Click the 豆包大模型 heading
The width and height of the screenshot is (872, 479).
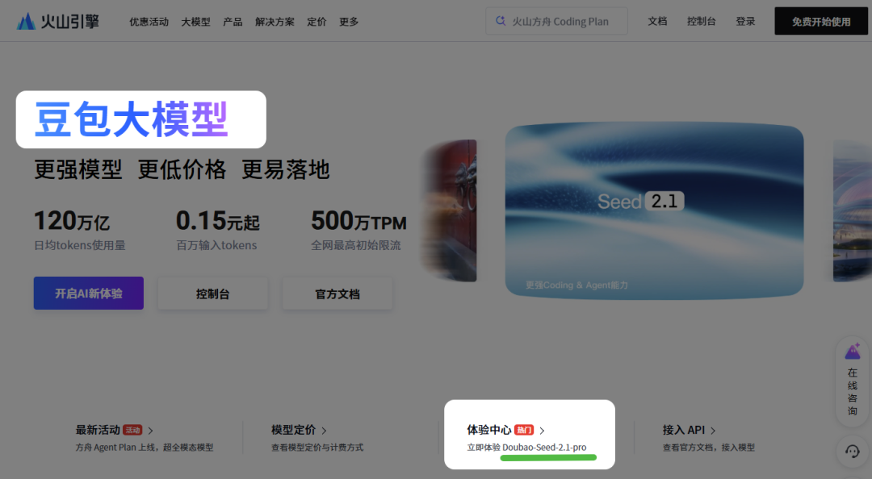click(x=132, y=119)
